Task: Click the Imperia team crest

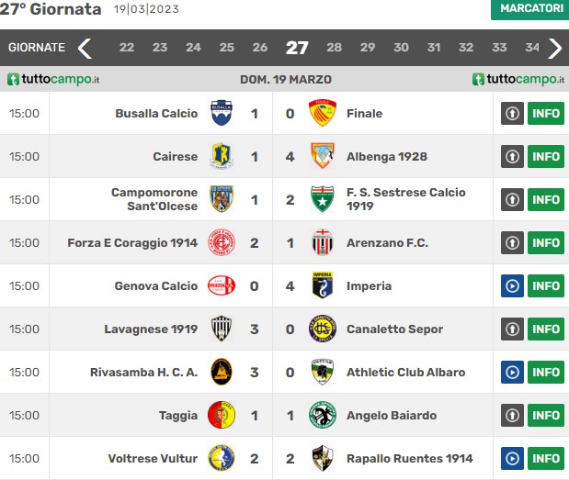Action: click(322, 285)
